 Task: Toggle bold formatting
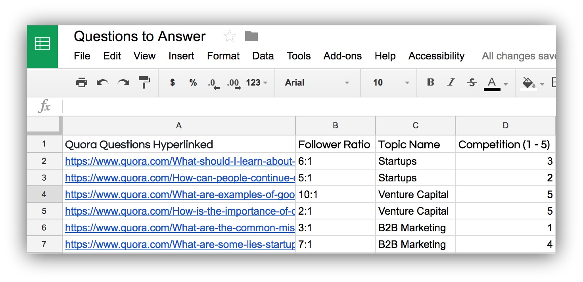tap(430, 83)
